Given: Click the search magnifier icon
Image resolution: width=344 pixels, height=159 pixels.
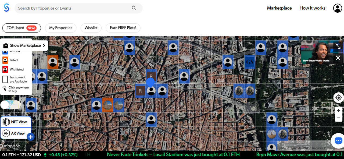Looking at the screenshot, I should (134, 8).
